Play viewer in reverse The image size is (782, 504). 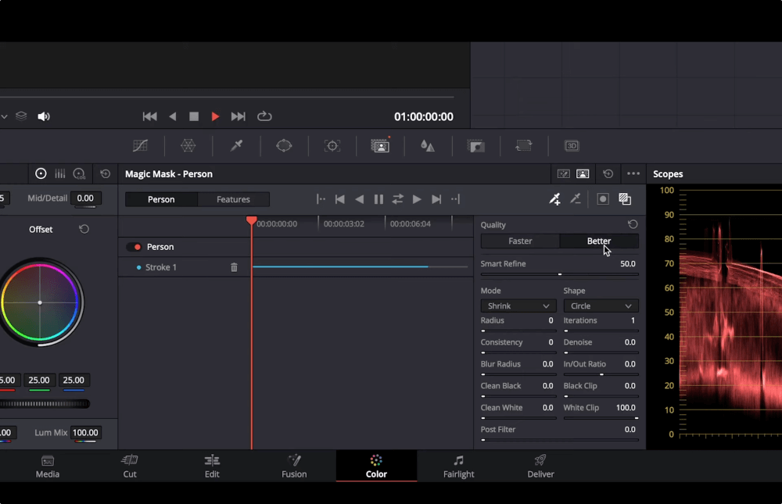173,116
